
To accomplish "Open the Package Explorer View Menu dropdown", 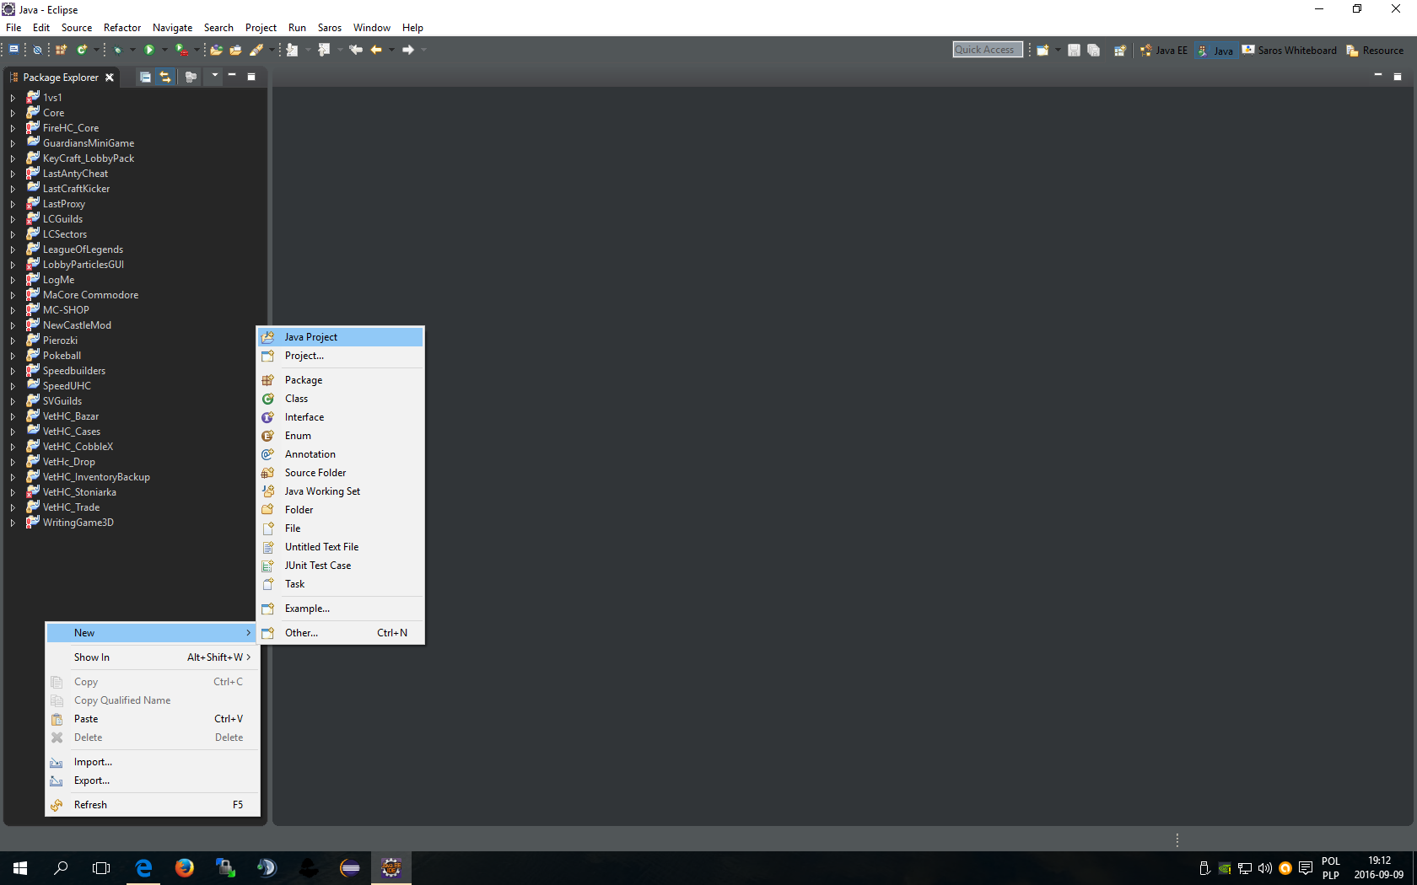I will [215, 77].
